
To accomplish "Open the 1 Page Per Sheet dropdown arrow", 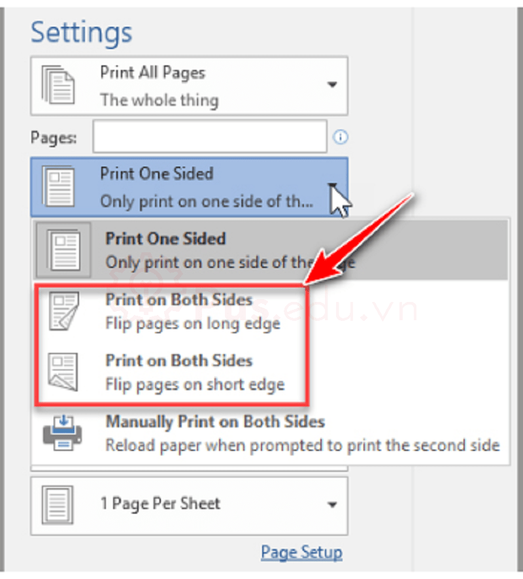I will point(332,505).
